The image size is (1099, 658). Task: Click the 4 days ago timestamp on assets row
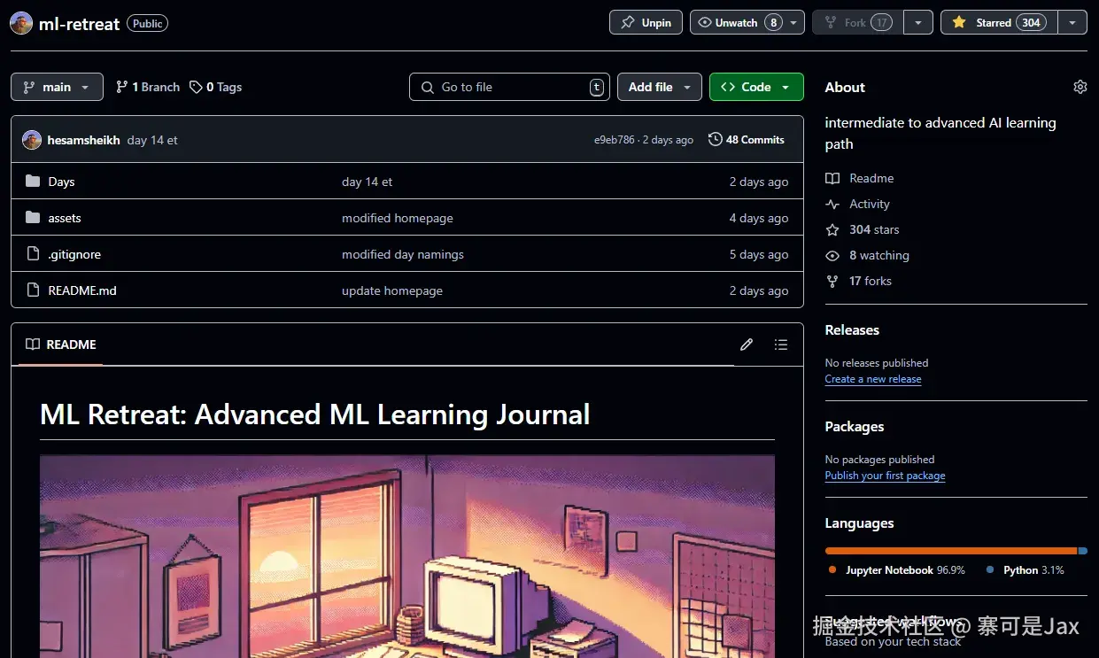759,218
